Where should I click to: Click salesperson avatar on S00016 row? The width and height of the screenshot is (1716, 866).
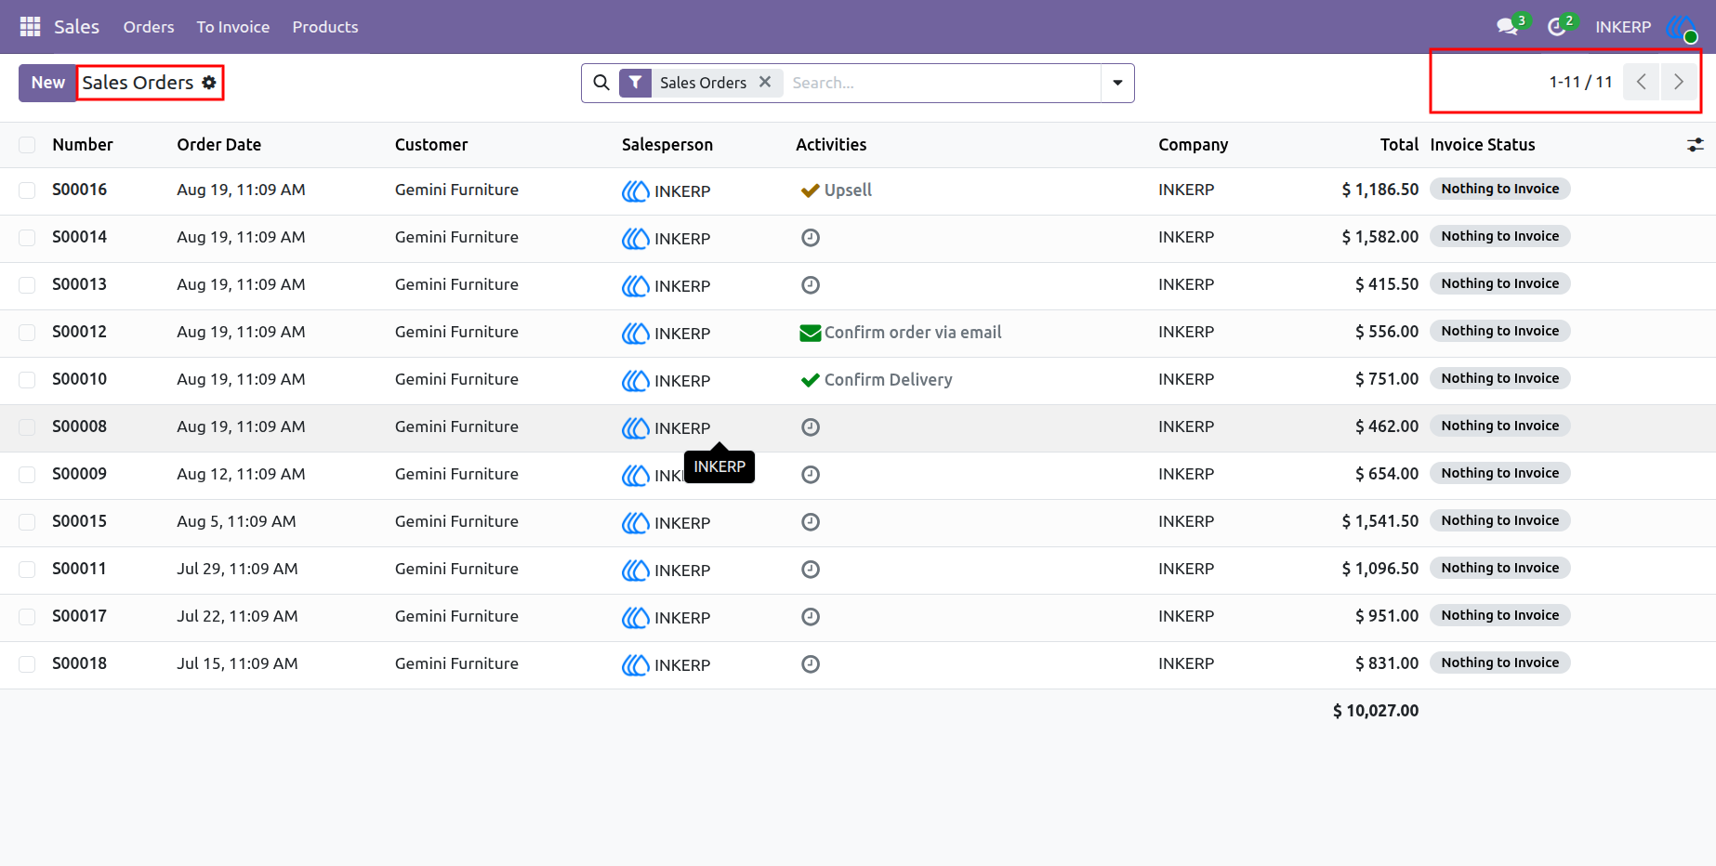(636, 191)
